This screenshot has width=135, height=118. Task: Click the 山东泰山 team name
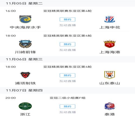pyautogui.click(x=110, y=83)
